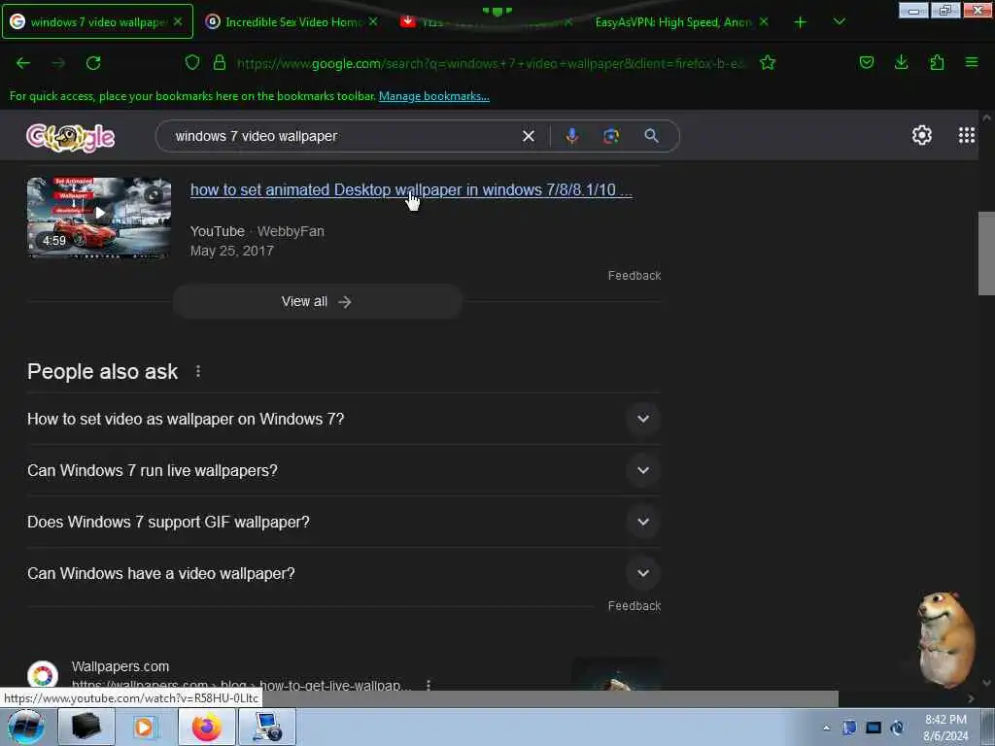Clear the search text with the X icon
Viewport: 995px width, 746px height.
click(528, 136)
